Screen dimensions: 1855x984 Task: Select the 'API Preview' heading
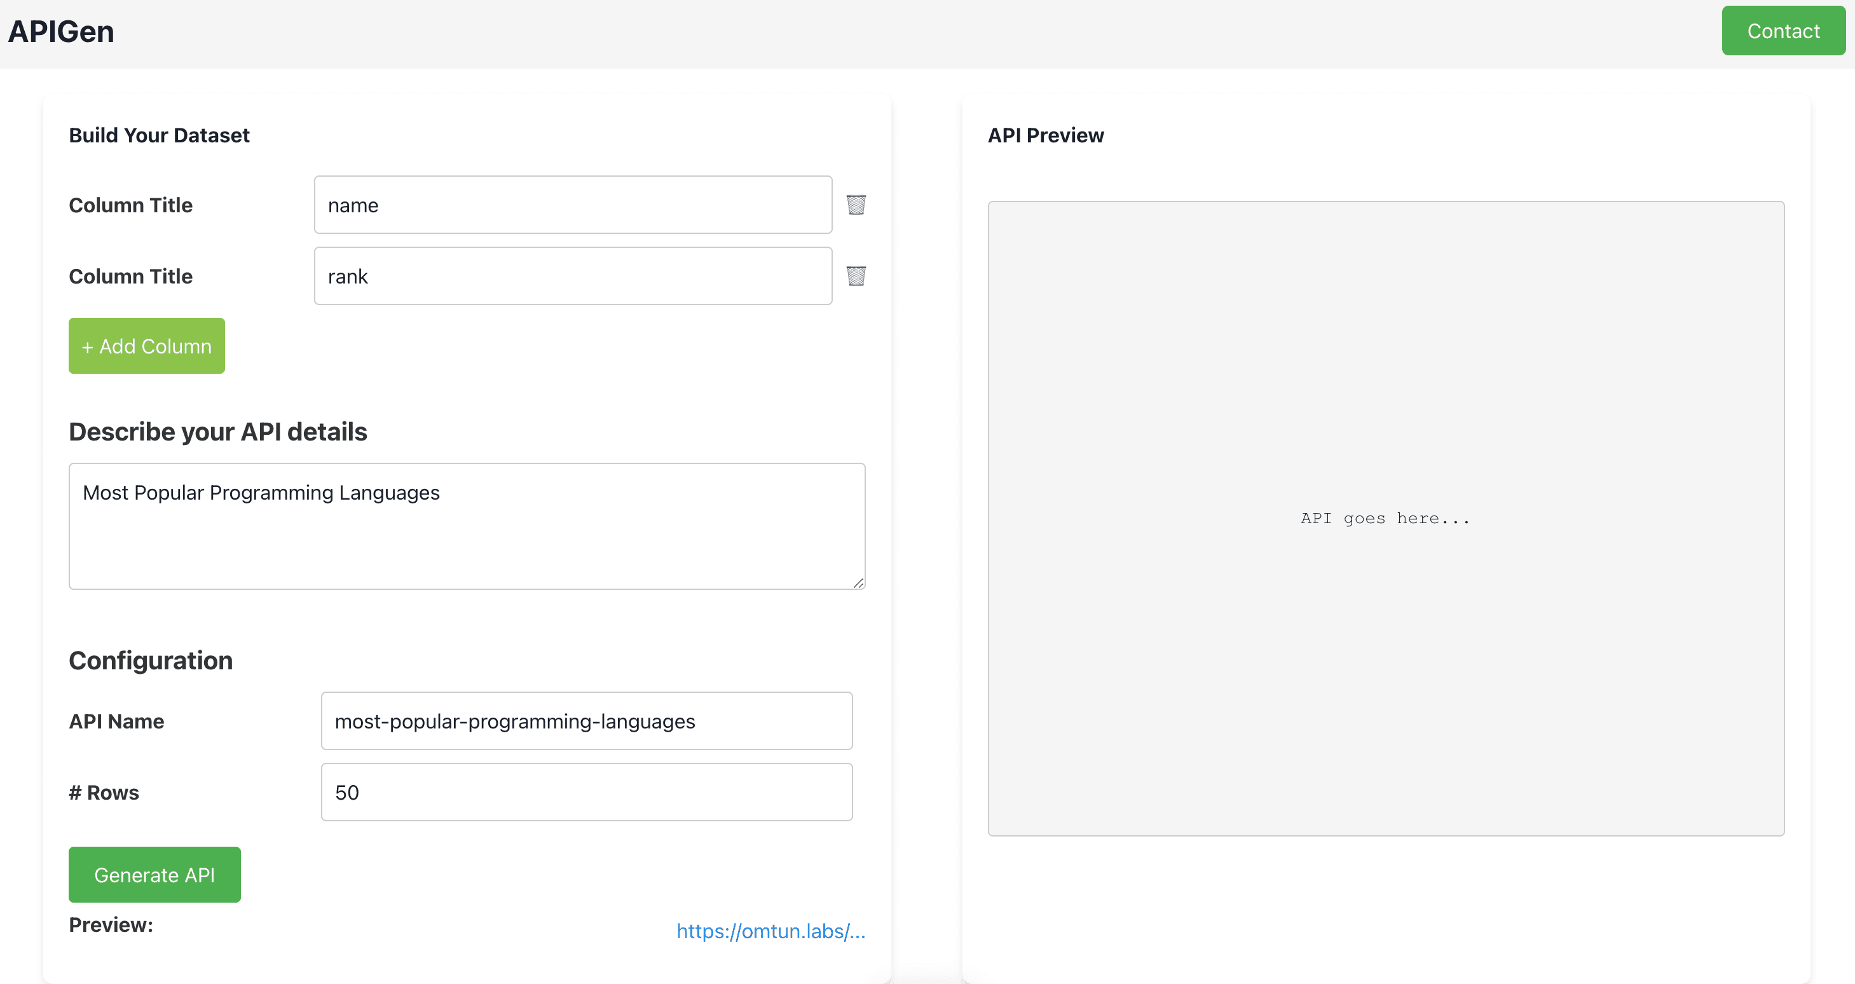pyautogui.click(x=1046, y=135)
